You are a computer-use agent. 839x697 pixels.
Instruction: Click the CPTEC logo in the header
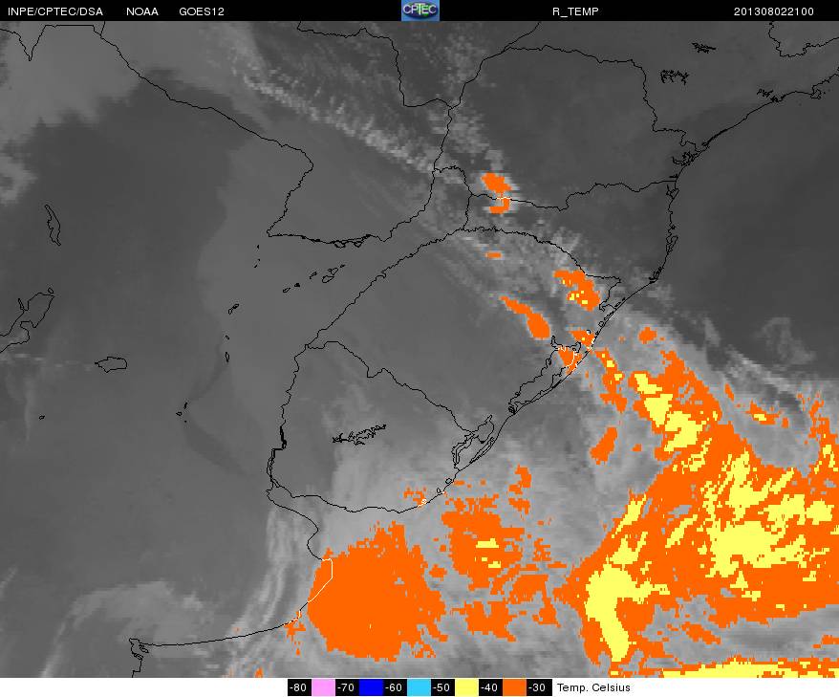[420, 11]
